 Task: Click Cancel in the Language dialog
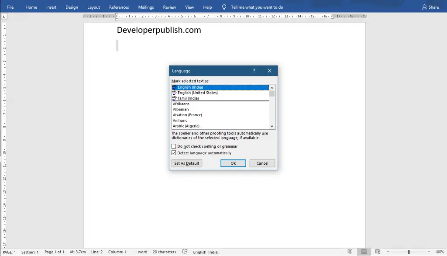262,163
